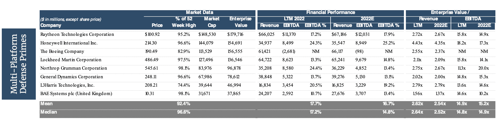
Task: Select Mean LTM EV/Revenue 2.62x
Action: [417, 104]
